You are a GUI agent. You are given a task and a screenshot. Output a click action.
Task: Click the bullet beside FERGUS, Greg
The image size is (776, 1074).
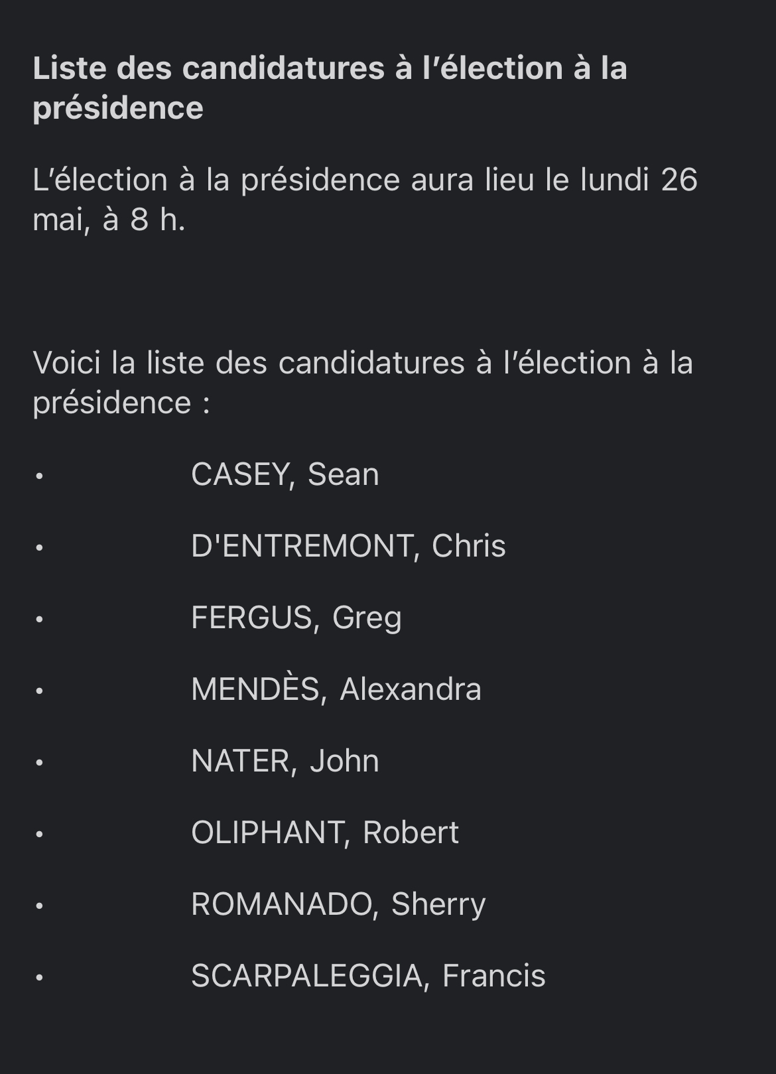click(40, 619)
